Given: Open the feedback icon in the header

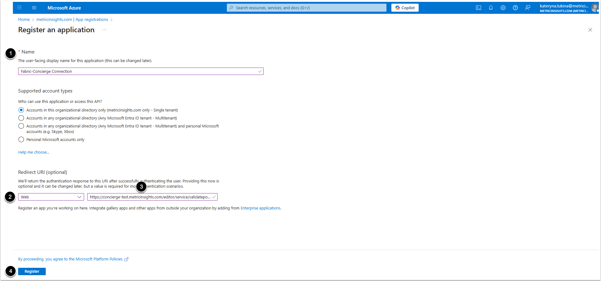Looking at the screenshot, I should (x=528, y=8).
